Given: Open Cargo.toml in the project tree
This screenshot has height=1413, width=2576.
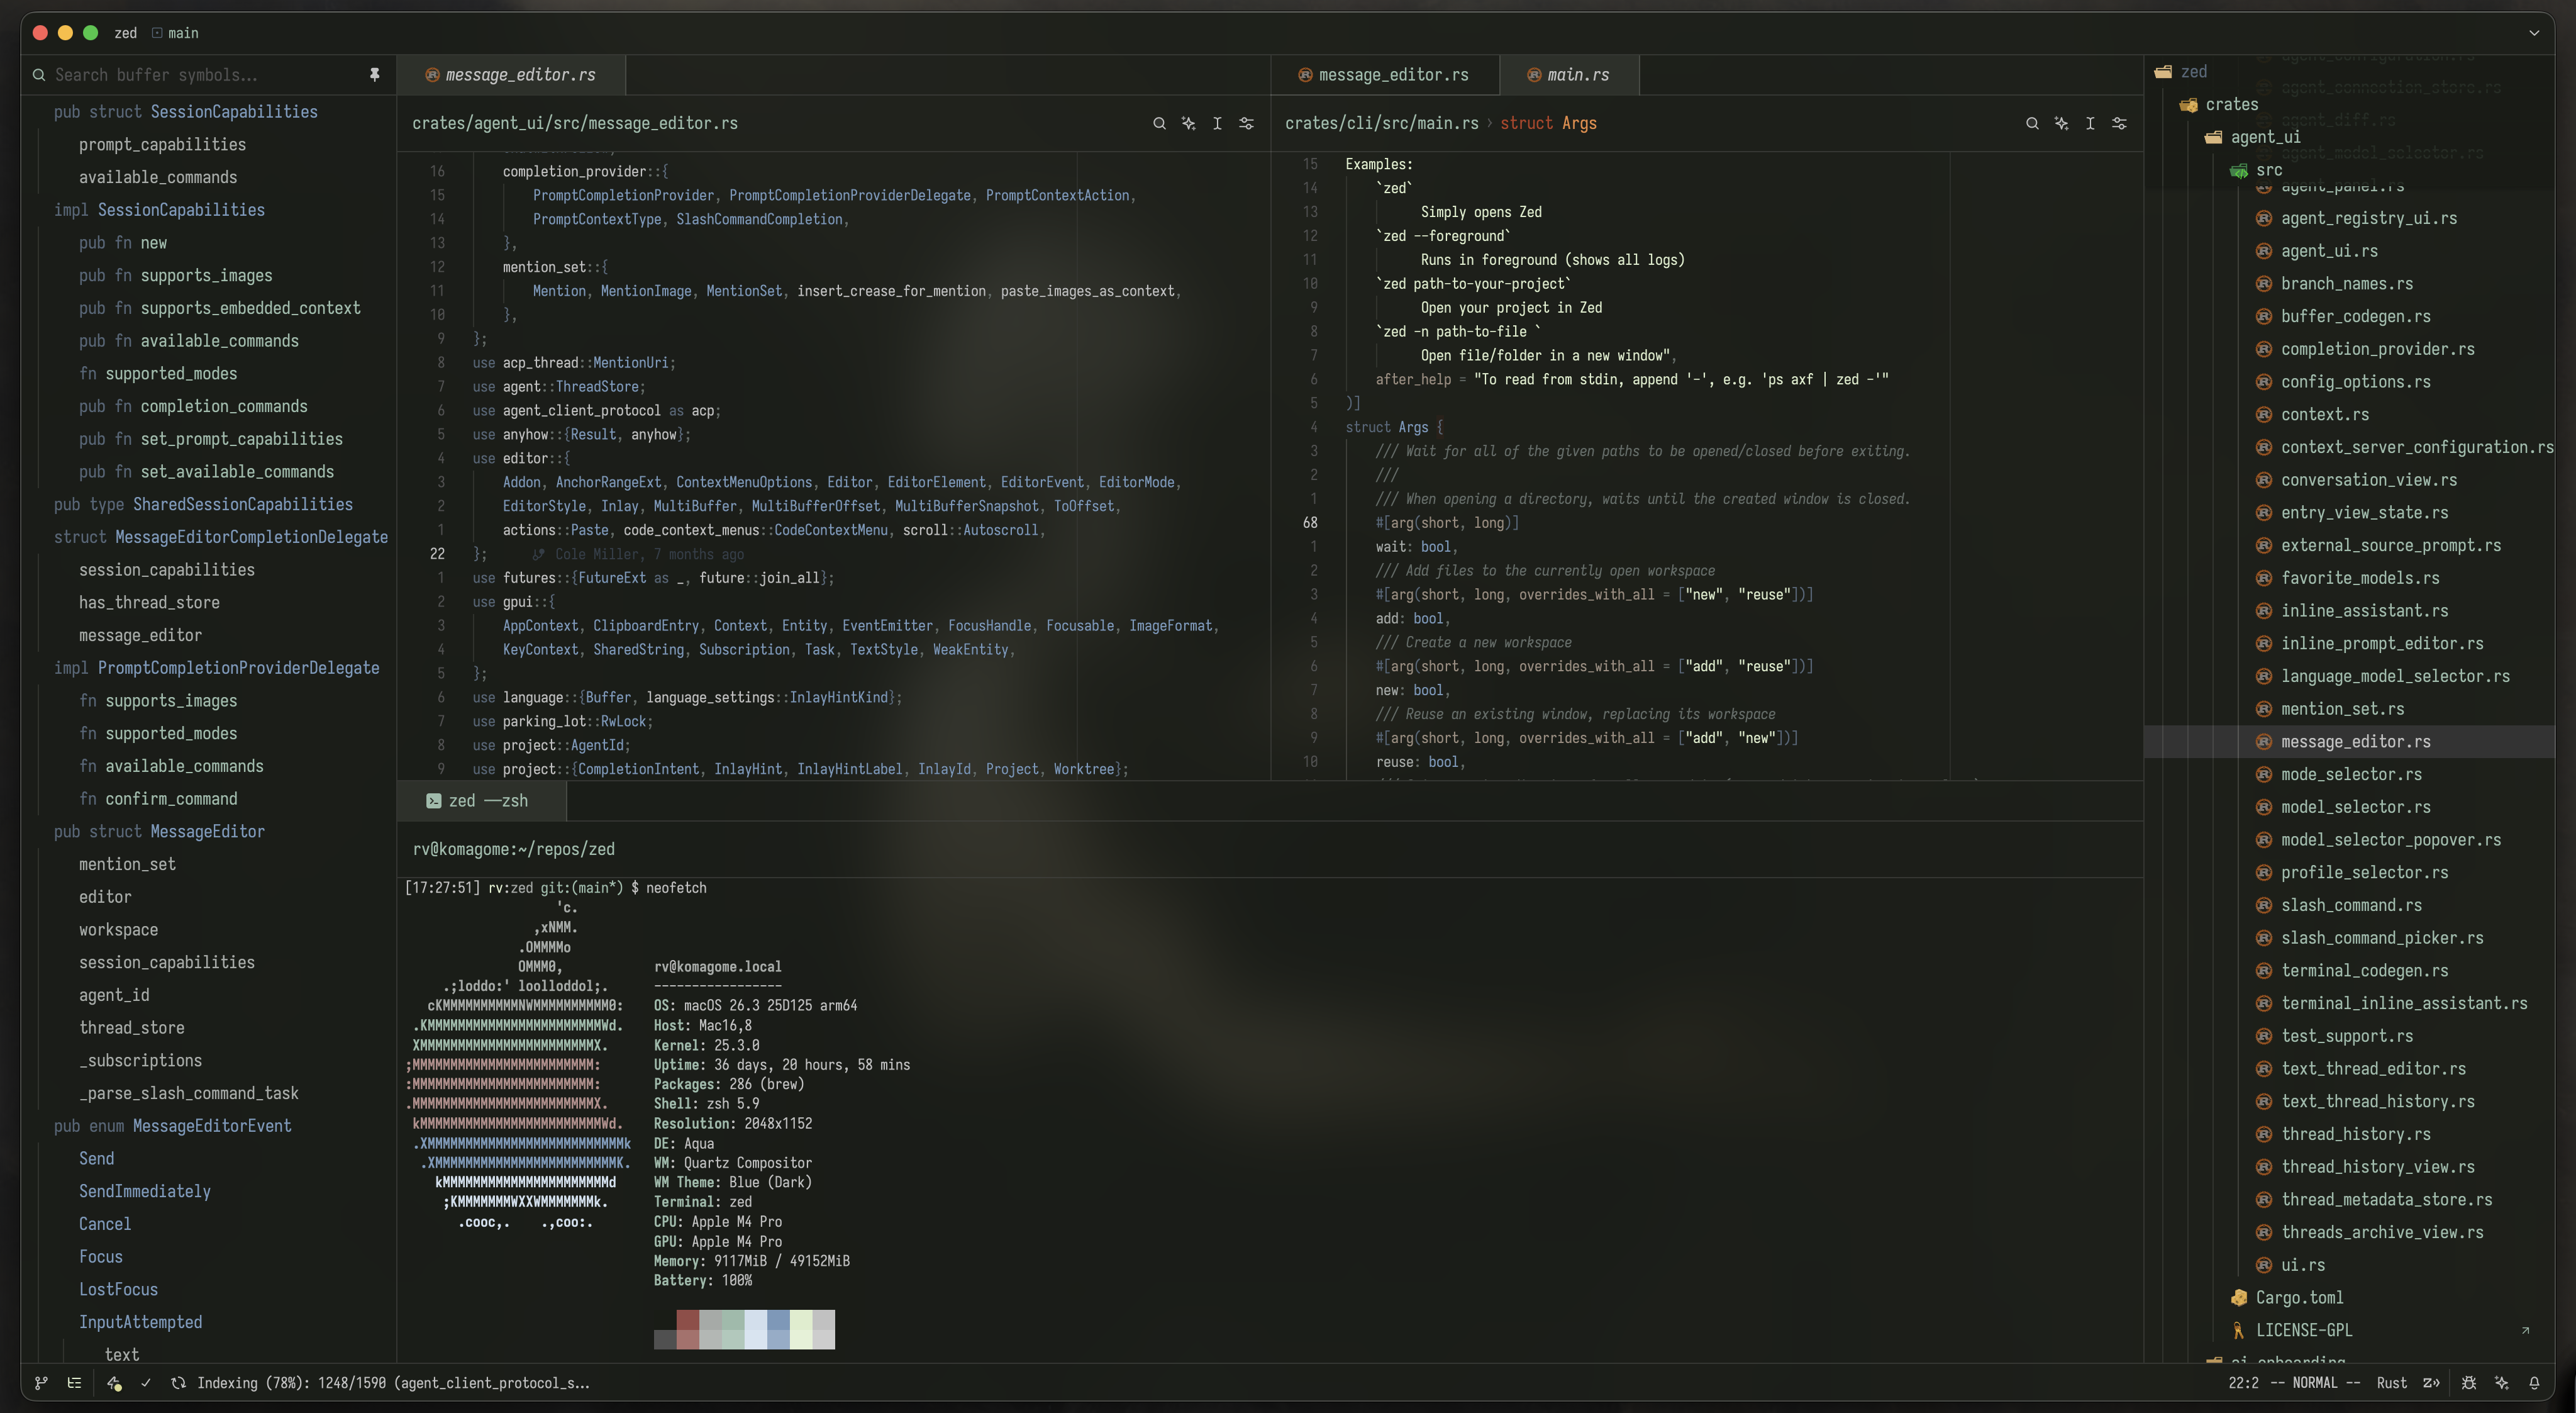Looking at the screenshot, I should (2299, 1298).
